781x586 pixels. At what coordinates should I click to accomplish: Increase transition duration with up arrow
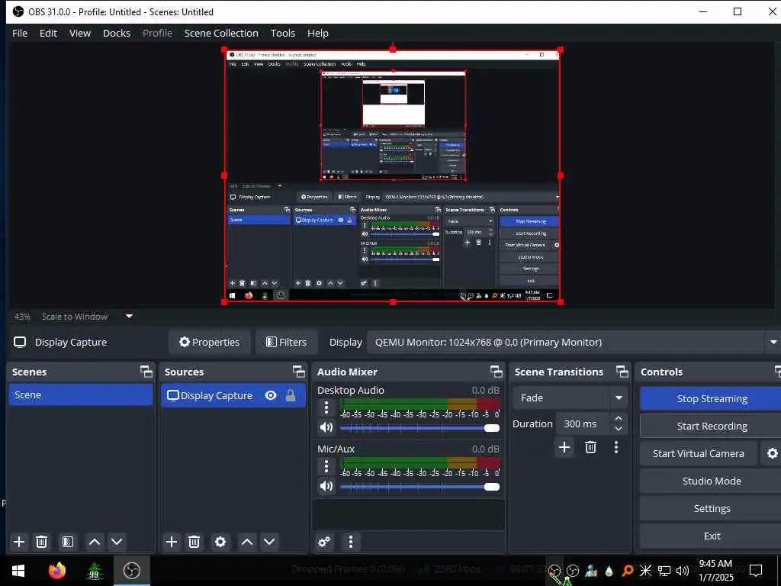(618, 418)
